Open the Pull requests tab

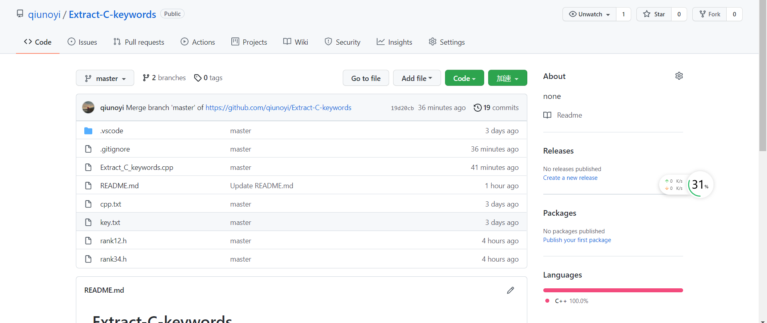point(139,42)
